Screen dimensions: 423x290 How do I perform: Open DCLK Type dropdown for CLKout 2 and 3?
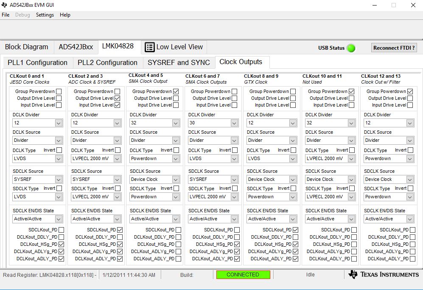(x=117, y=159)
